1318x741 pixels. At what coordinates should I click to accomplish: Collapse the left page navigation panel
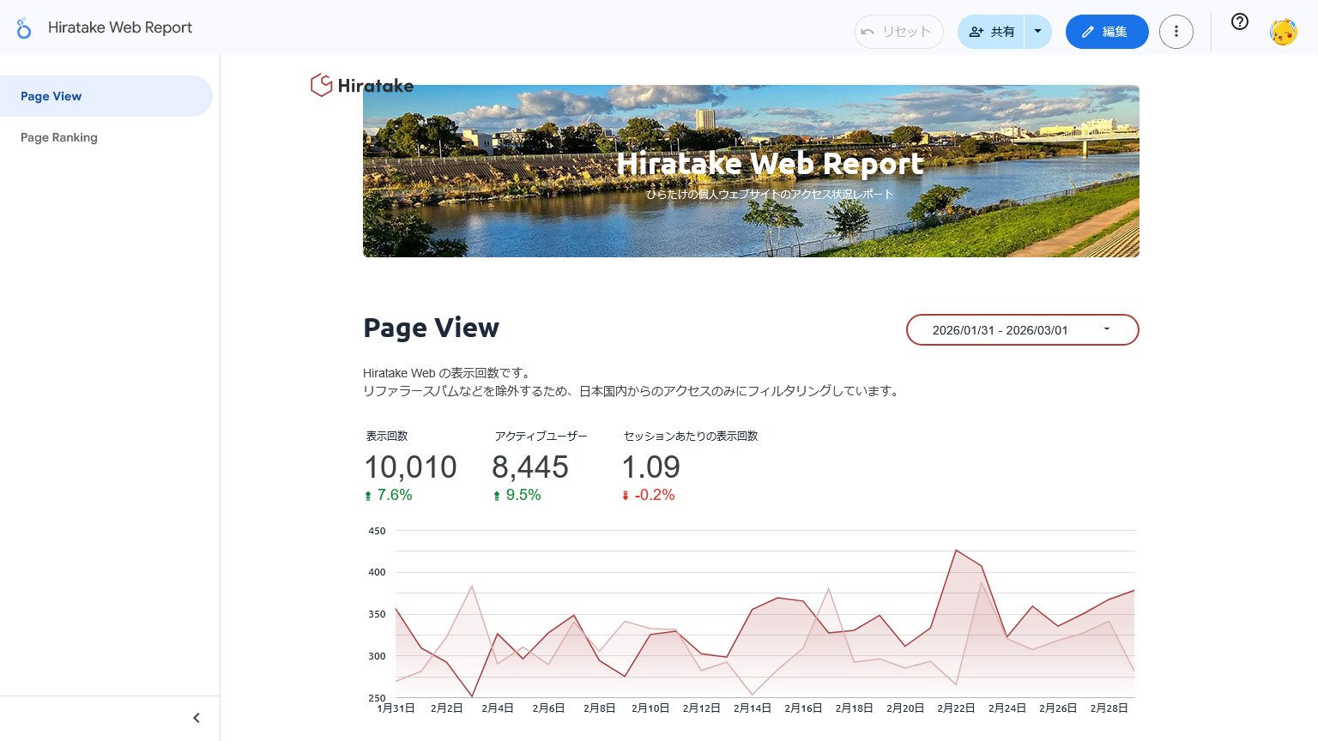point(196,717)
